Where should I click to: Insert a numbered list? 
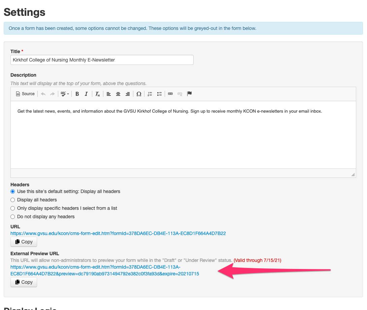click(x=150, y=94)
